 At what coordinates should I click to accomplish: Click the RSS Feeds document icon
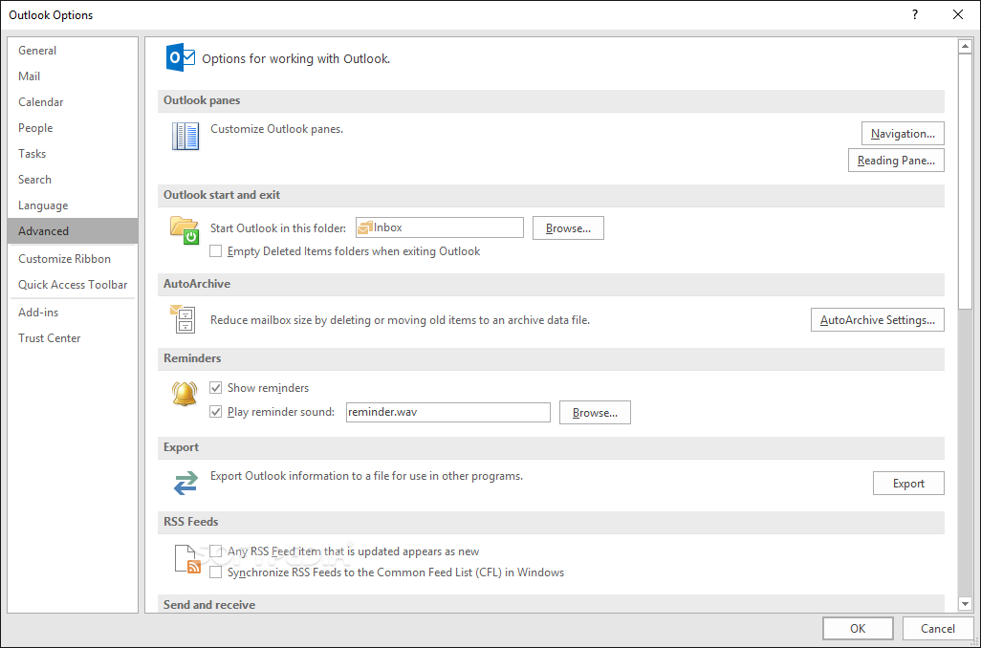tap(187, 559)
